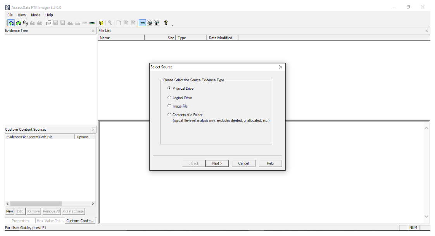This screenshot has height=236, width=435.
Task: Click the Help button in the dialog
Action: 270,163
